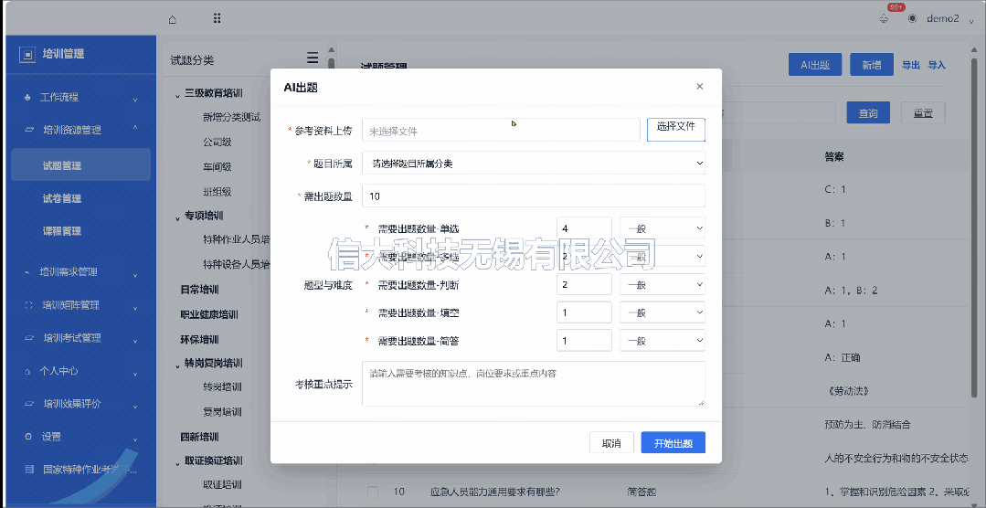Click the 培训管理 logo icon in sidebar
986x508 pixels.
tap(27, 54)
